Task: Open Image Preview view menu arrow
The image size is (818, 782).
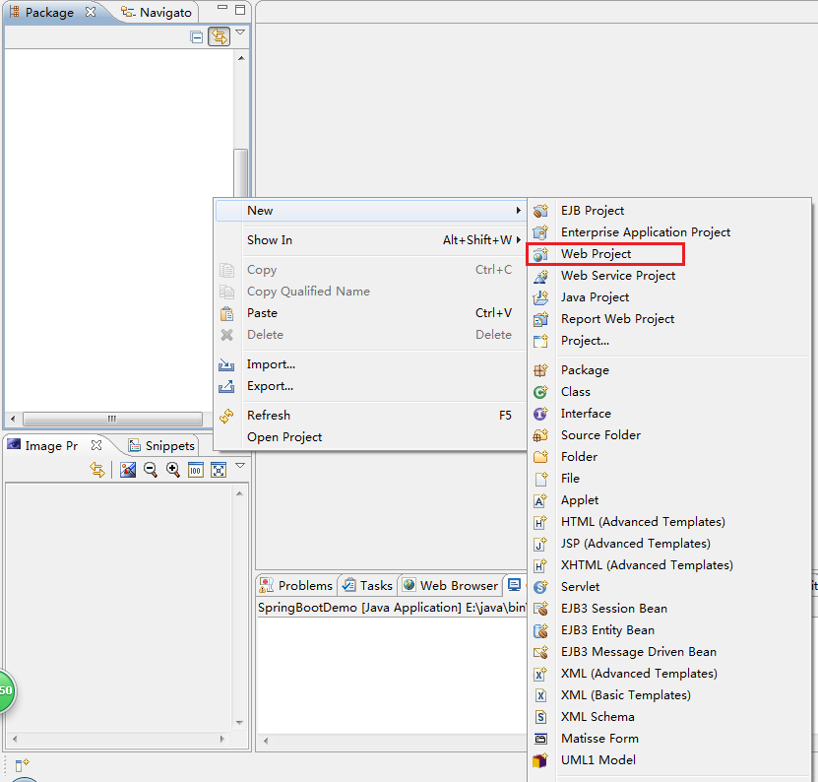Action: coord(240,466)
